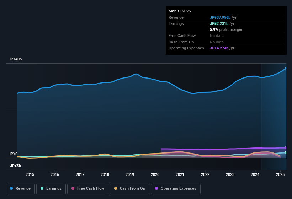The image size is (292, 199).
Task: Click the JP¥37.956b revenue value in tooltip
Action: pos(220,17)
